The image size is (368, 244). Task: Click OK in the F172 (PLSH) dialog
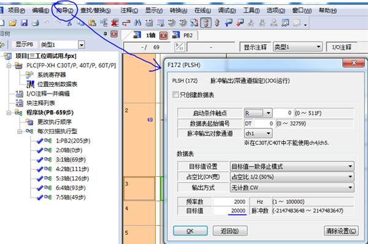pyautogui.click(x=190, y=231)
